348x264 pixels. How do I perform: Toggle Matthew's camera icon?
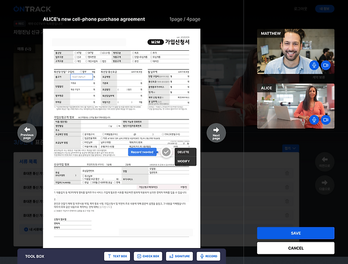click(x=326, y=65)
